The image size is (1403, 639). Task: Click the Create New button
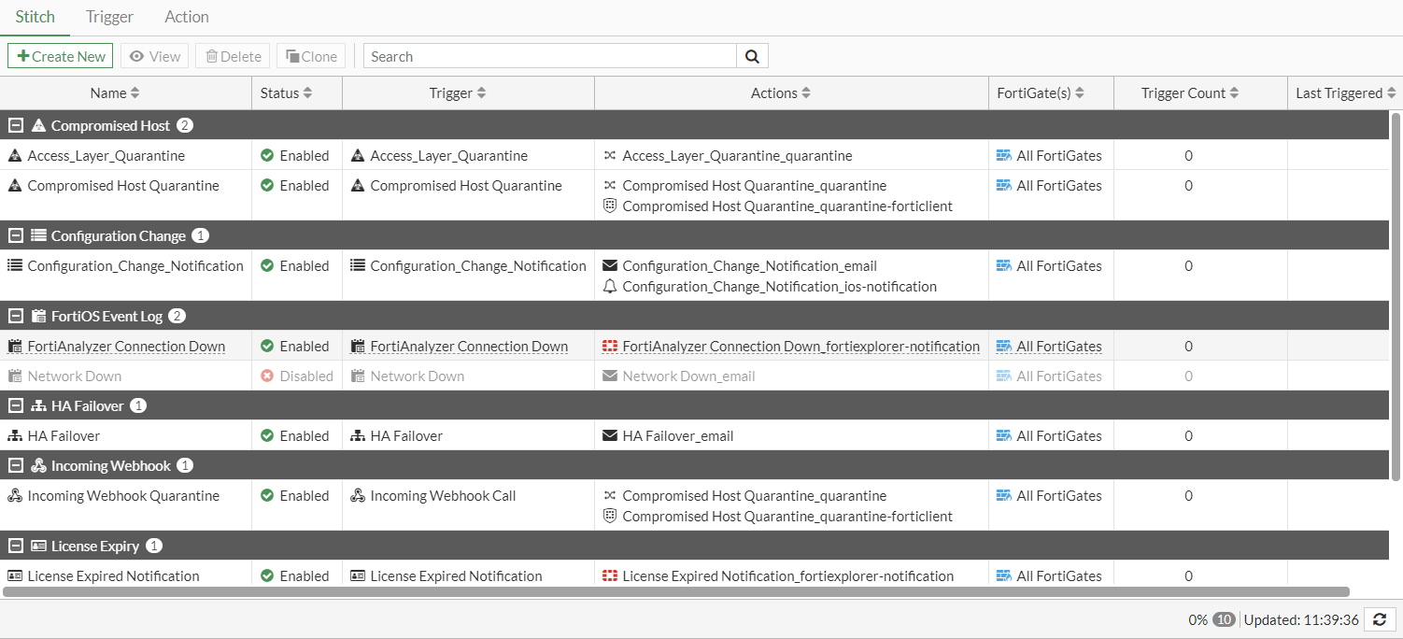click(x=61, y=56)
